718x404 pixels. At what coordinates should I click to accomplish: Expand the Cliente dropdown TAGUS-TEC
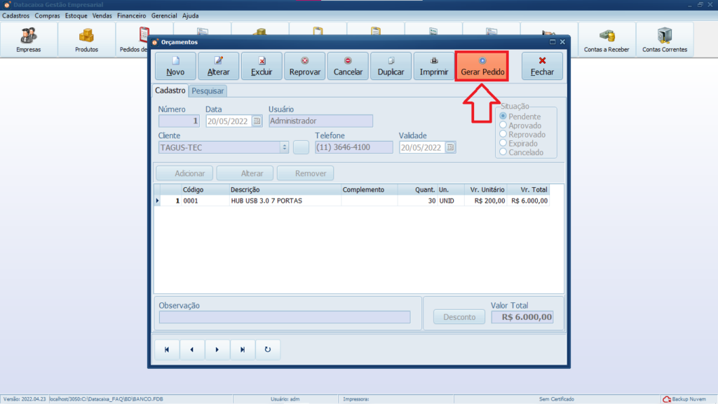284,147
